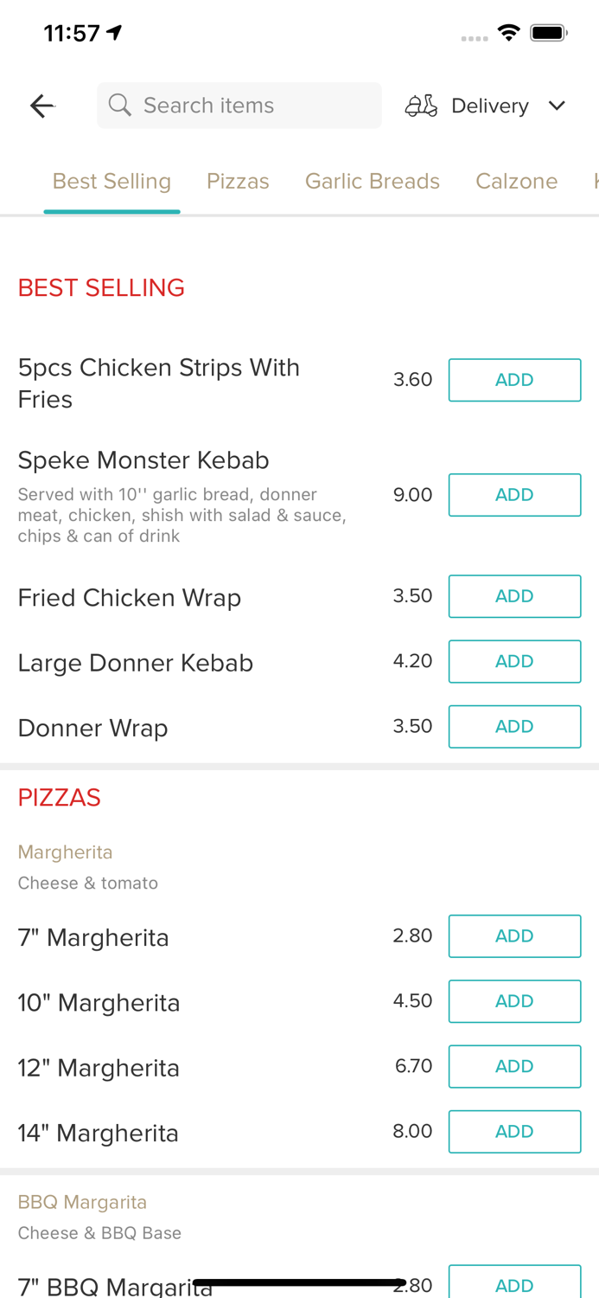Stay on the Best Selling tab

click(x=112, y=181)
